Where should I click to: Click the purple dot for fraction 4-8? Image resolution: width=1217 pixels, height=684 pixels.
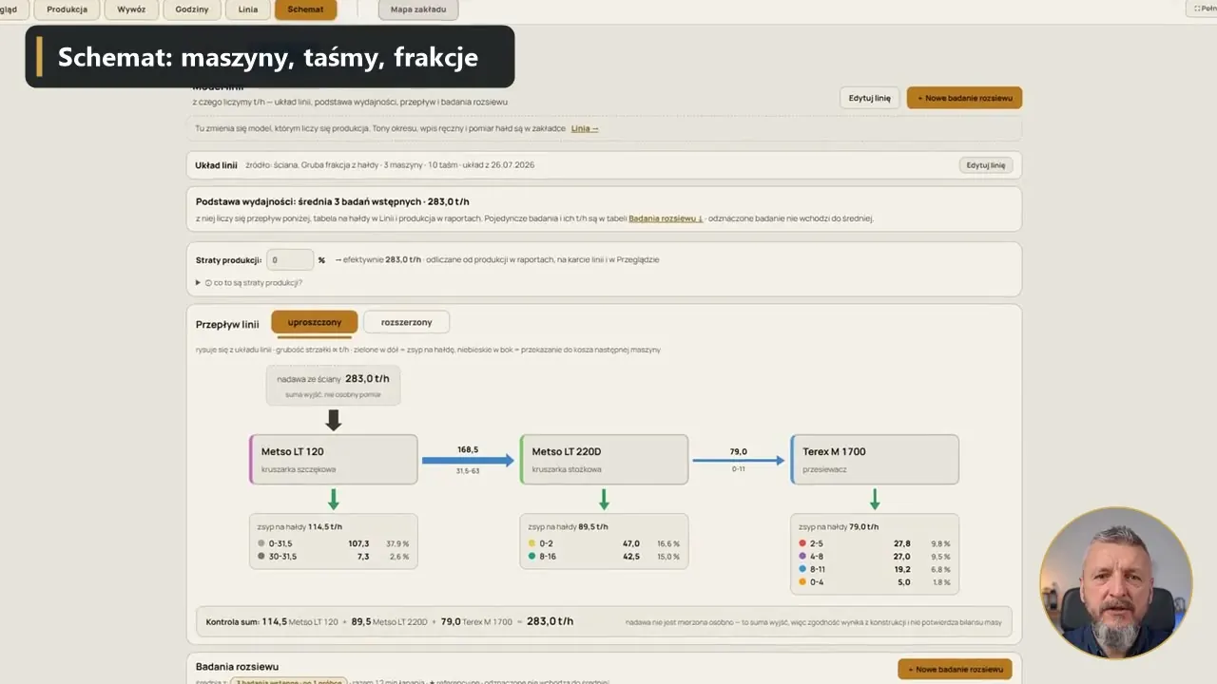803,557
